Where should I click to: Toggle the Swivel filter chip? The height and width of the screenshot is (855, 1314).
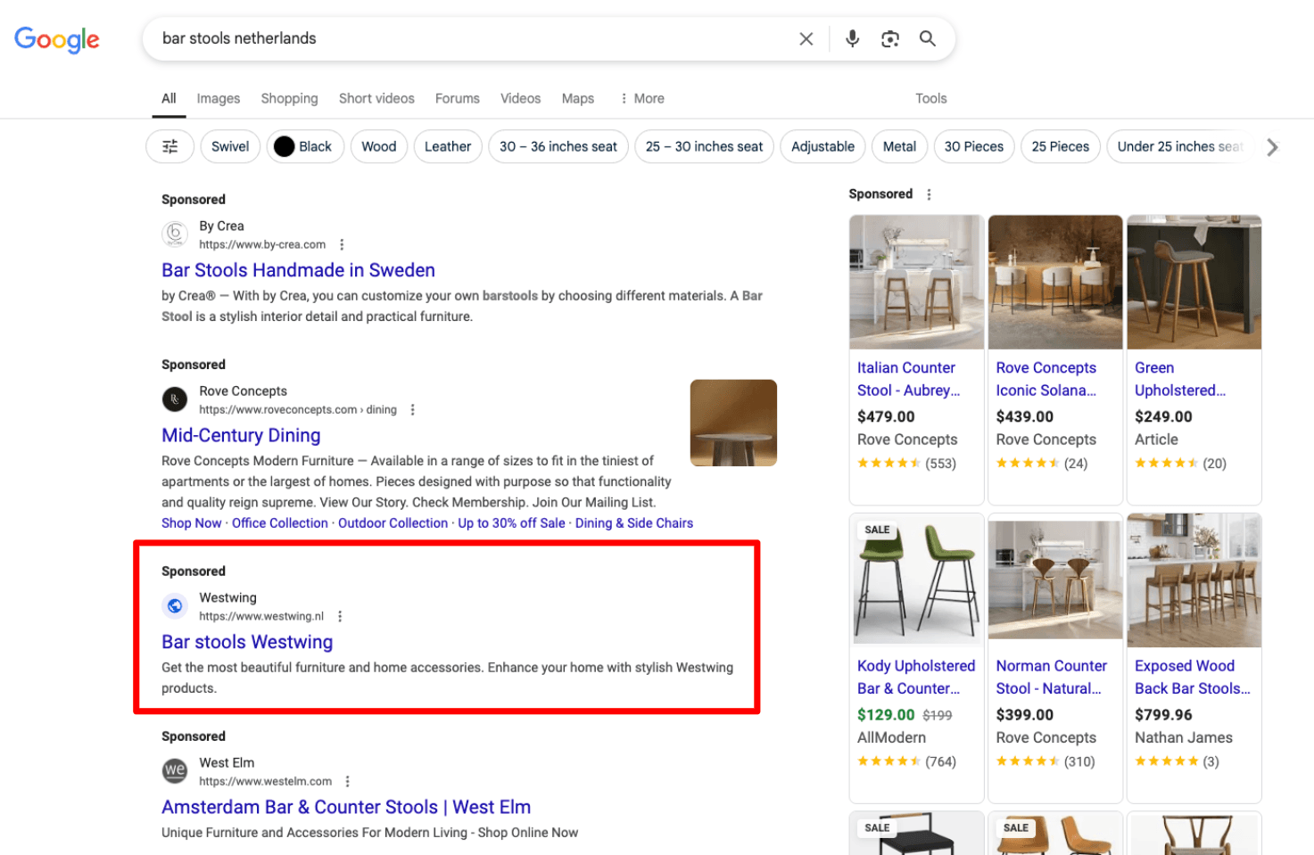click(x=229, y=146)
